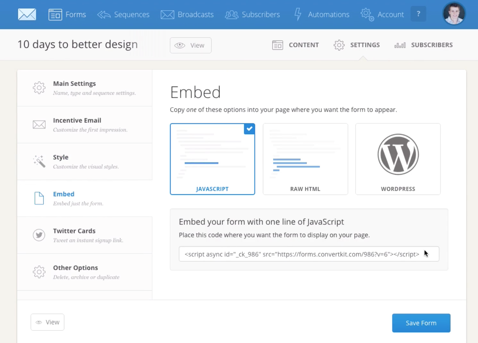
Task: Click the Content tab window icon
Action: [x=278, y=45]
